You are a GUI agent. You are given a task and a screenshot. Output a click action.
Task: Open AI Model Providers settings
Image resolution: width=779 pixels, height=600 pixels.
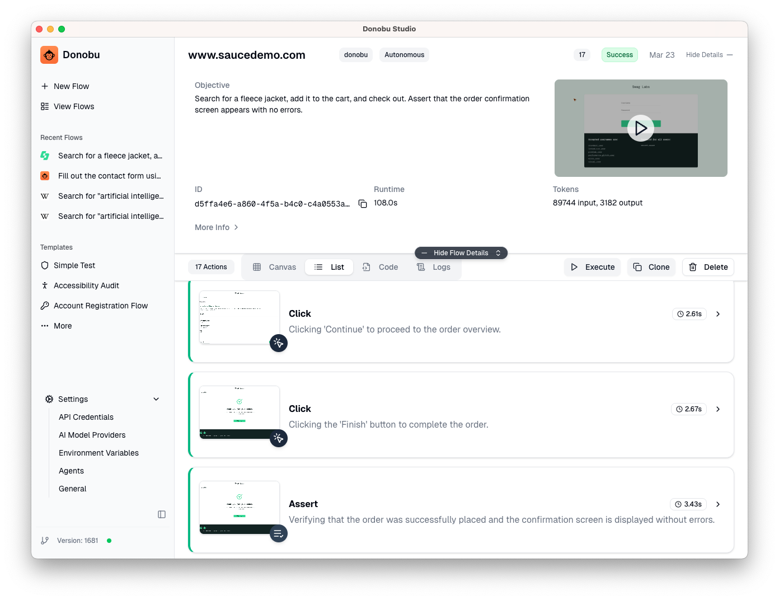coord(92,435)
